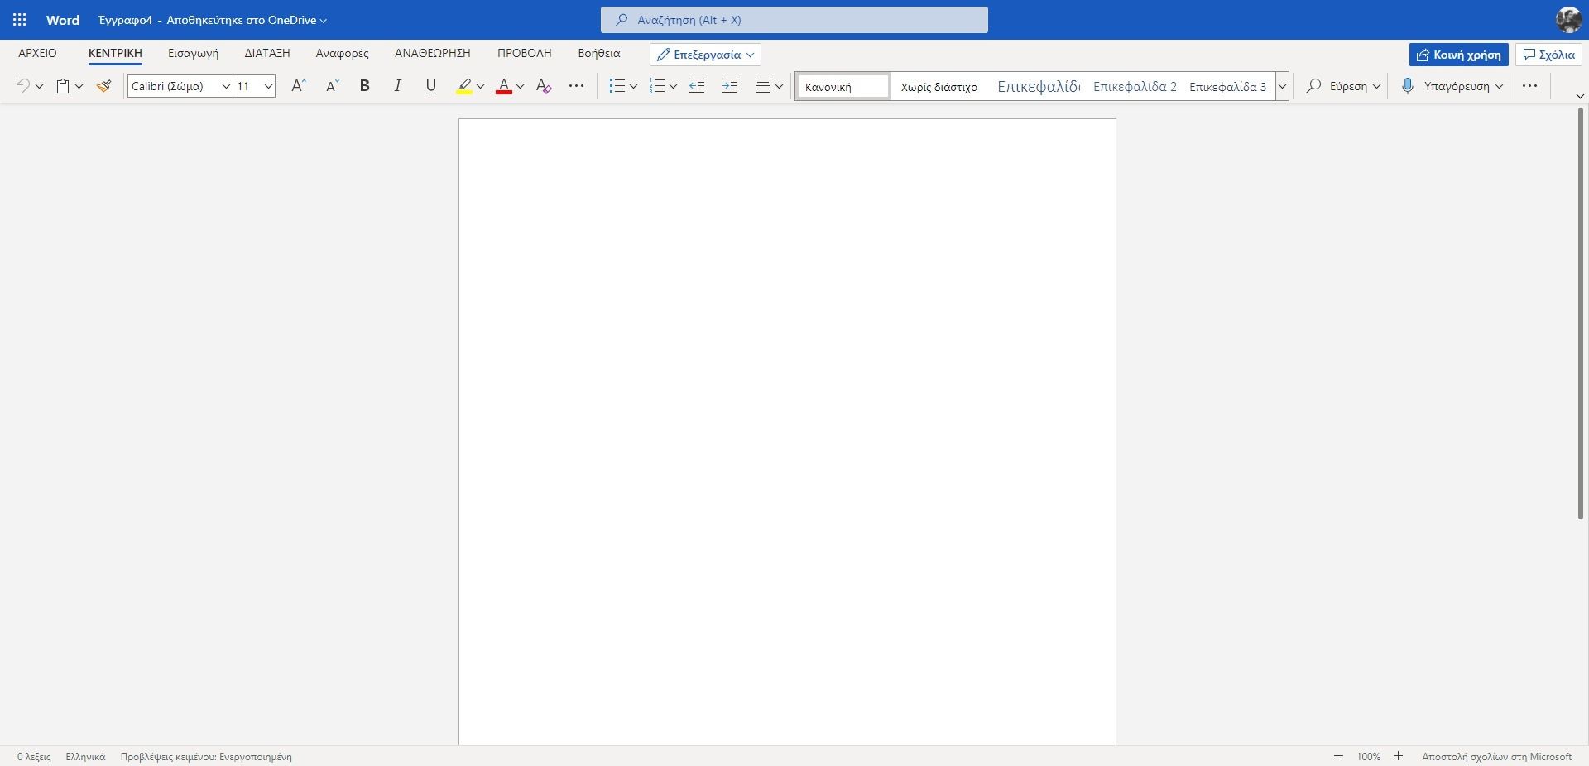Select the Format Painter tool
The image size is (1589, 766).
104,85
